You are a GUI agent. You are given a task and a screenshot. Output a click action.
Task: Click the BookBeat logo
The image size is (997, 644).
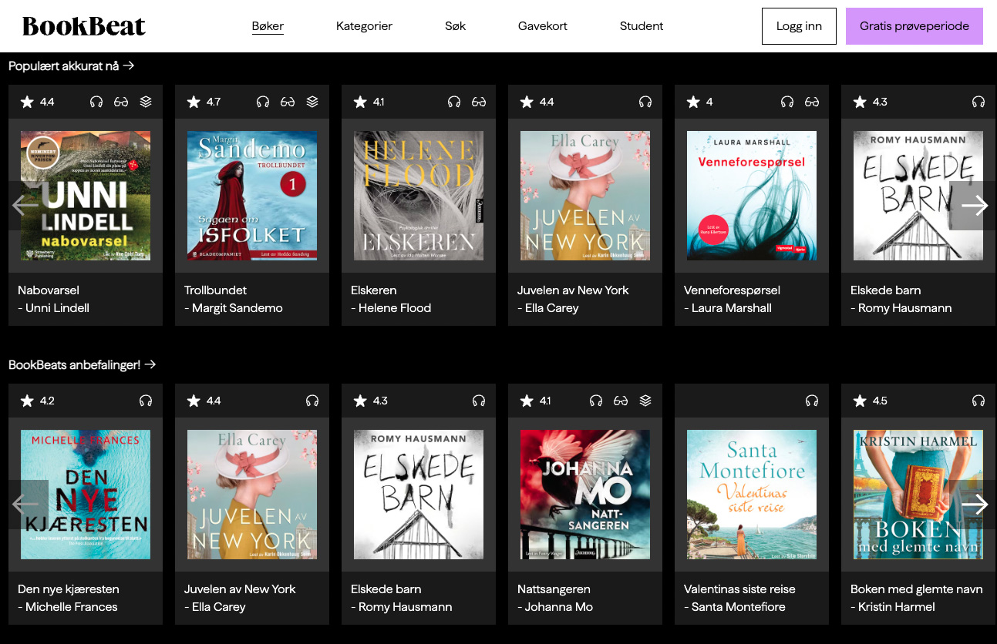[84, 26]
